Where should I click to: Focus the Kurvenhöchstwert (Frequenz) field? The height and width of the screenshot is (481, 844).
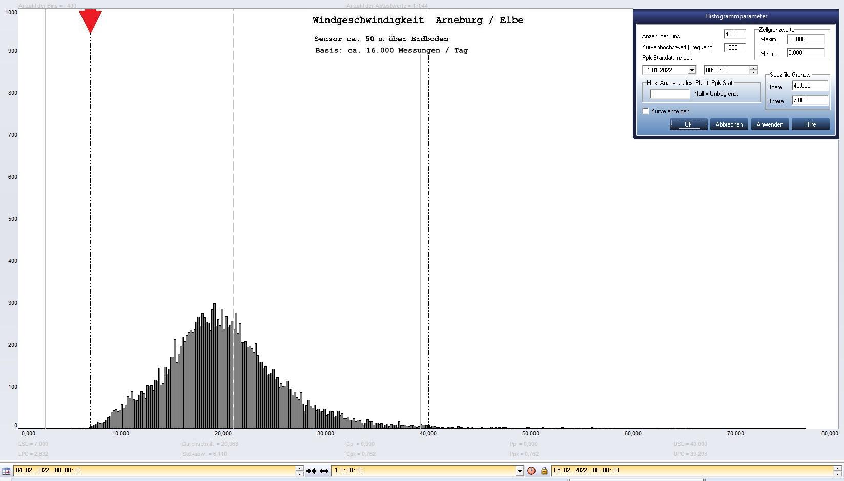coord(734,47)
